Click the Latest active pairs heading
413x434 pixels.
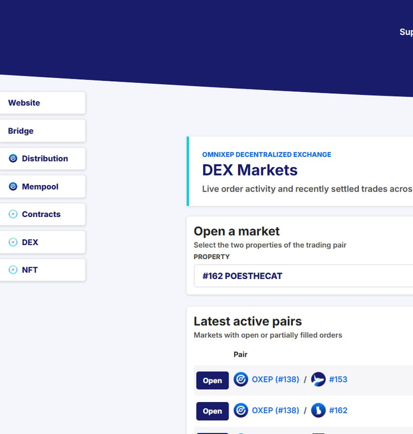click(x=248, y=321)
